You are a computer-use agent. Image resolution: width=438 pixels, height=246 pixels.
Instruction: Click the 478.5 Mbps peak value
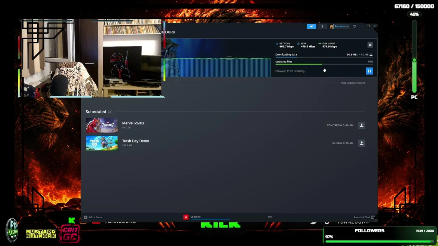click(x=308, y=46)
